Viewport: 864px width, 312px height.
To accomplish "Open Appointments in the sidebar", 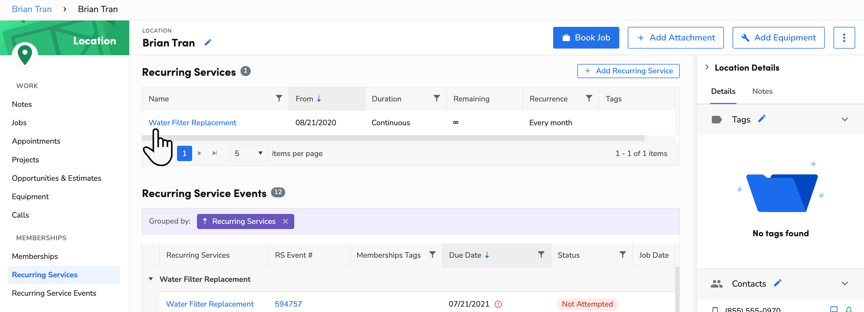I will pos(36,141).
